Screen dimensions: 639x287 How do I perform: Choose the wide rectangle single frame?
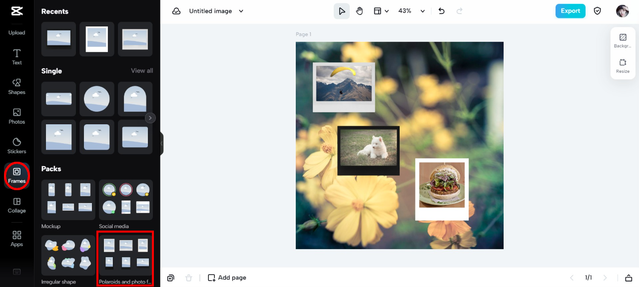coord(58,99)
